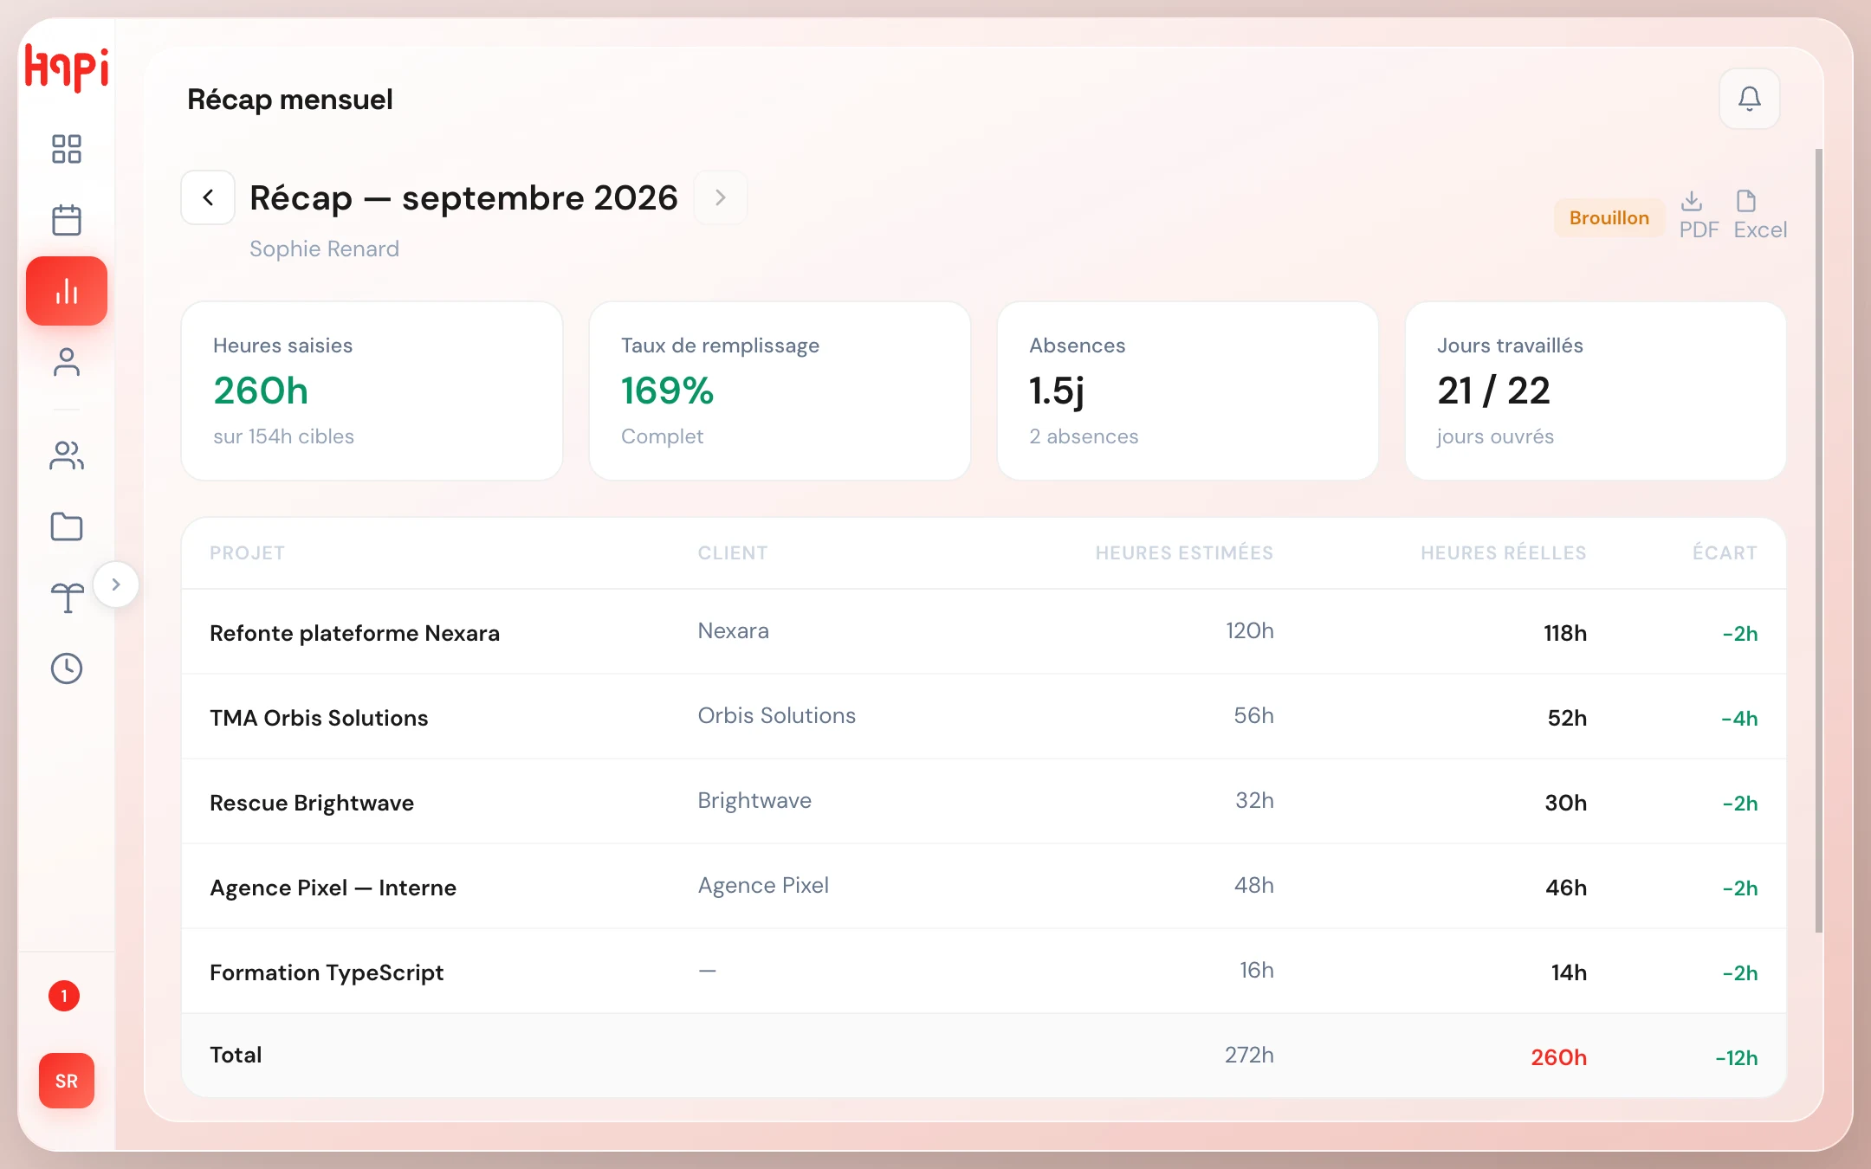
Task: Expand the sidebar with the arrow toggle
Action: tap(116, 584)
